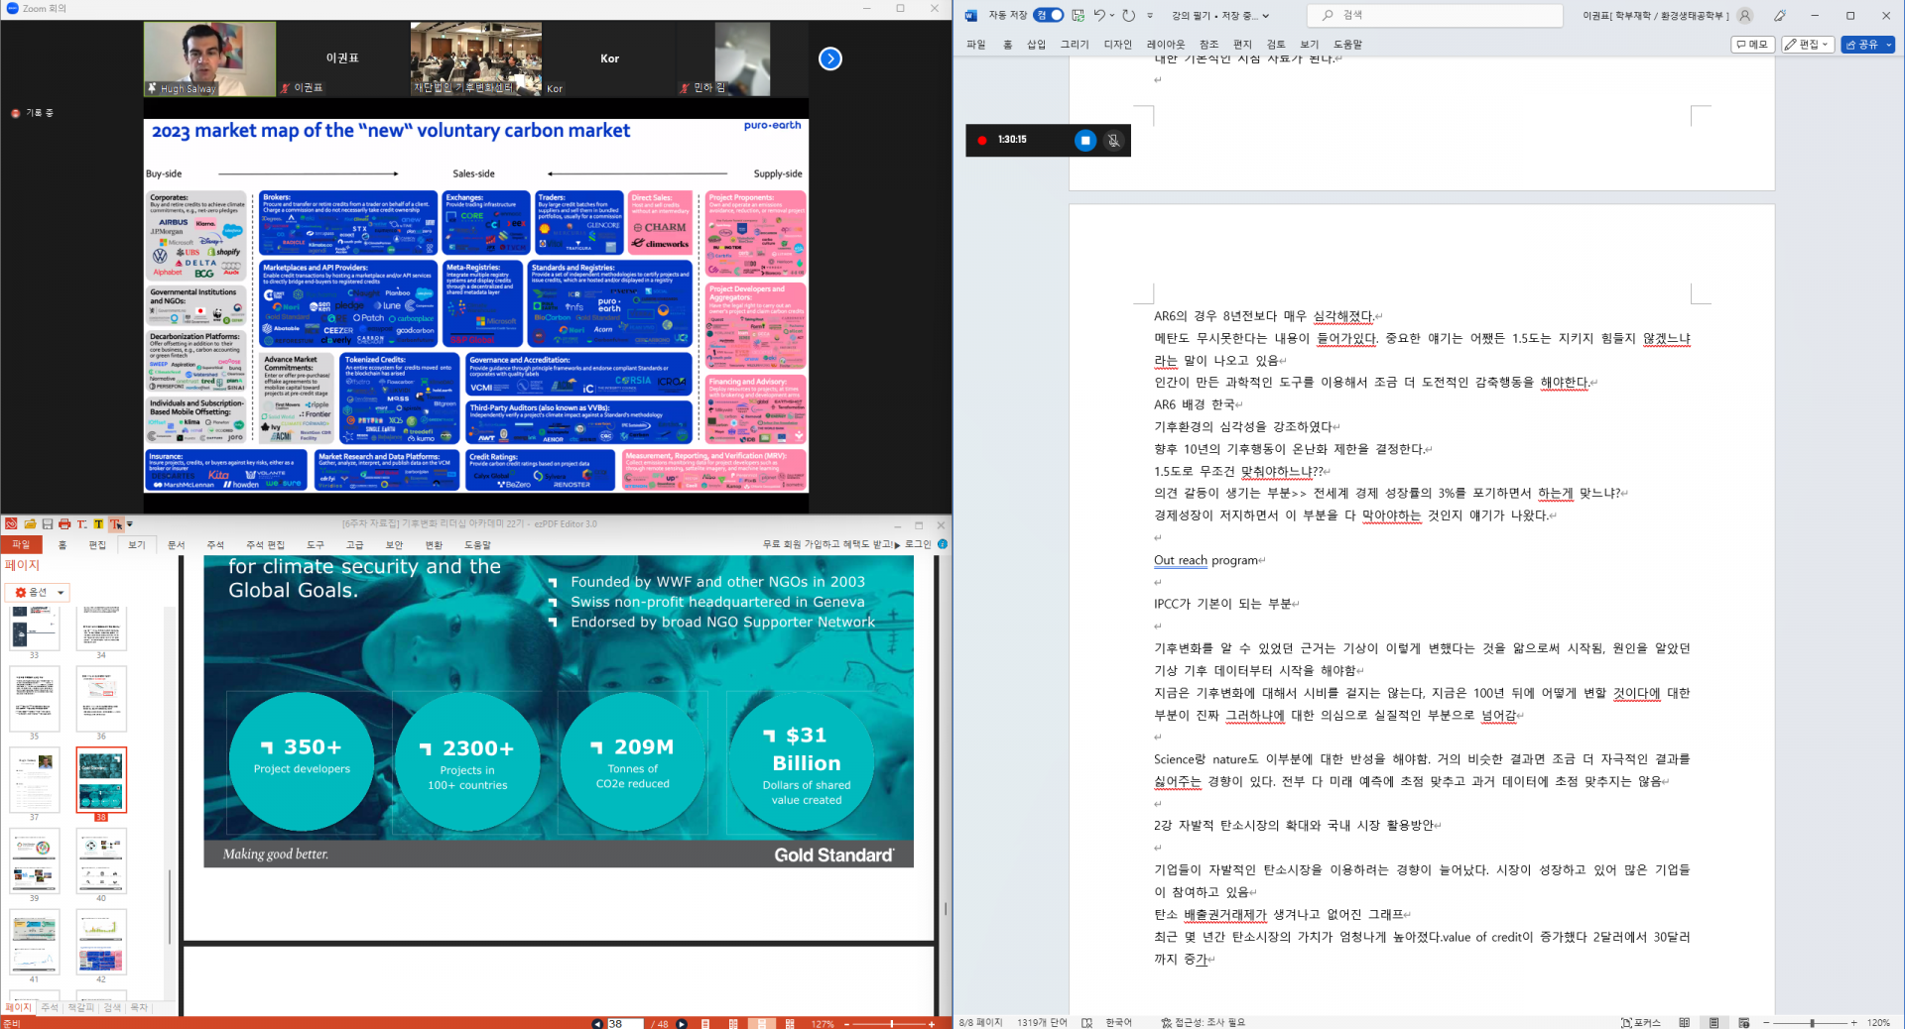Open the 레이아웃 tab in Word

coord(1166,45)
